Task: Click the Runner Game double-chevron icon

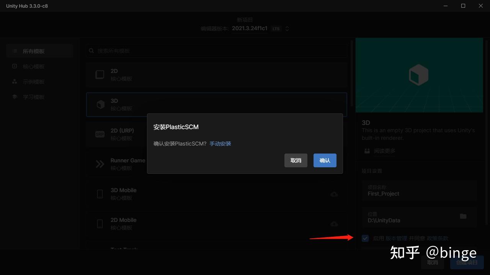Action: [x=100, y=163]
